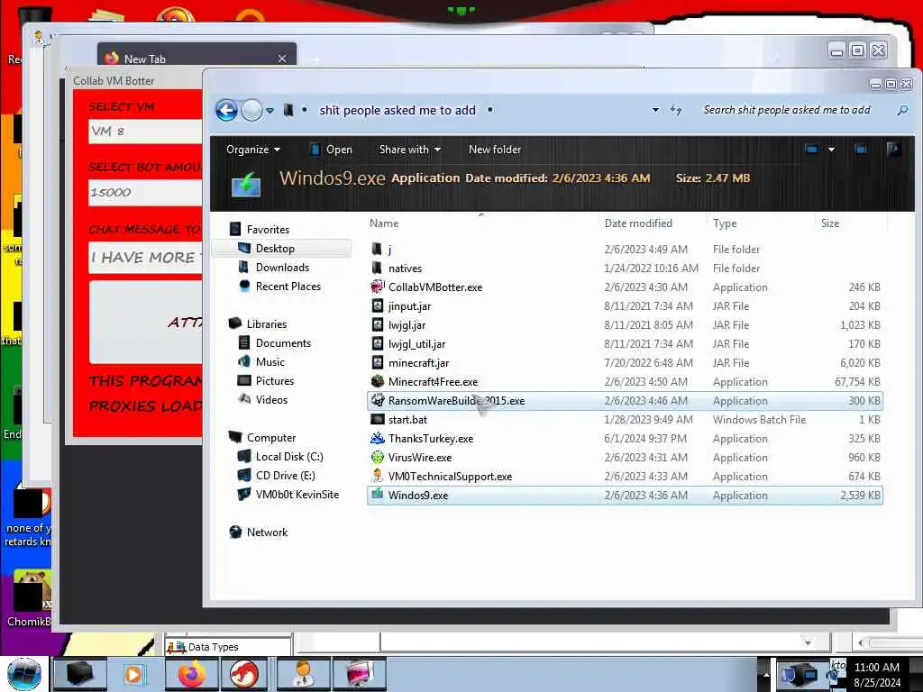Select RansomWareBuilder2015.exe file icon
The width and height of the screenshot is (923, 692).
point(377,400)
